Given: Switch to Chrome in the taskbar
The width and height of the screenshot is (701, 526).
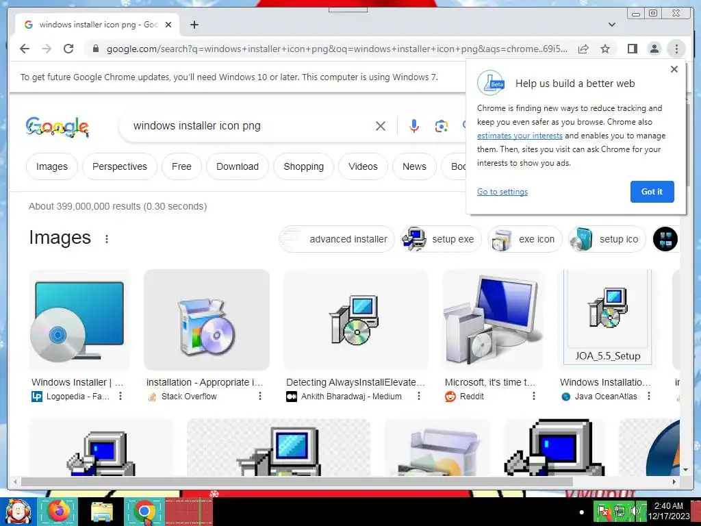Looking at the screenshot, I should pos(144,511).
